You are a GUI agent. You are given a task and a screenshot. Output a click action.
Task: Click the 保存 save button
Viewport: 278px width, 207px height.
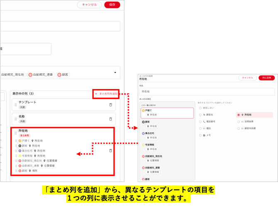[x=112, y=5]
